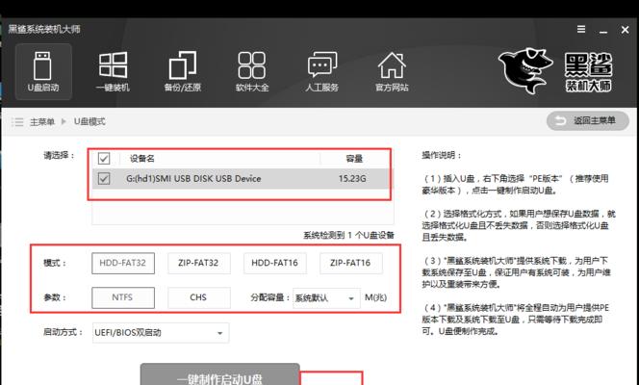
Task: Visit the 官方网站 home icon
Action: coord(392,71)
